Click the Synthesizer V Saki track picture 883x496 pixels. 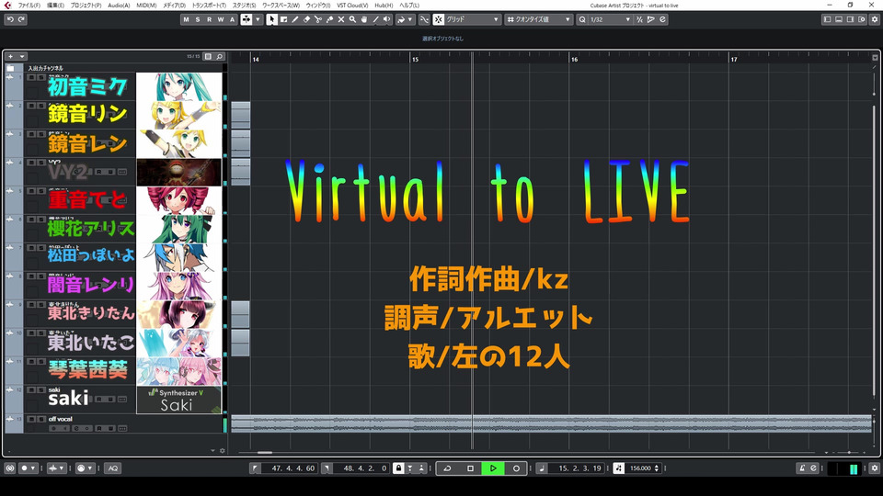point(179,400)
